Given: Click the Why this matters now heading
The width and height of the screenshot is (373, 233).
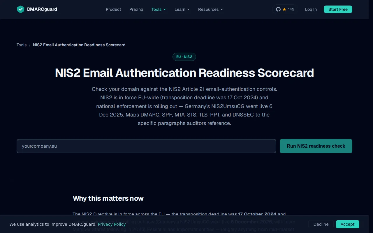Looking at the screenshot, I should [x=108, y=198].
